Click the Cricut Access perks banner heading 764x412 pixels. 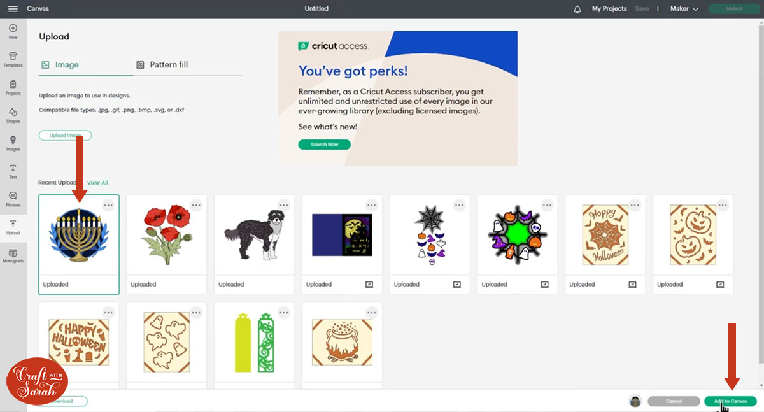click(x=353, y=71)
